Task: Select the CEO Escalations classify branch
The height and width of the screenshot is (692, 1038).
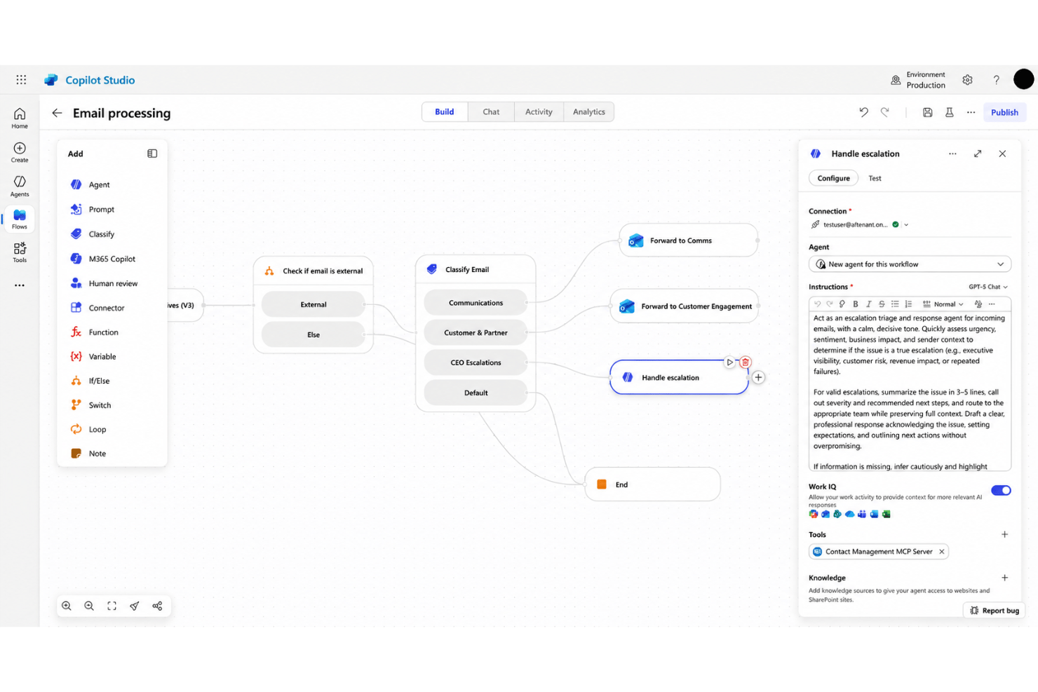Action: [476, 362]
